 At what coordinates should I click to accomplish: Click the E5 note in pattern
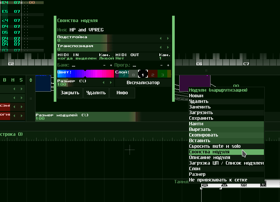point(5,12)
